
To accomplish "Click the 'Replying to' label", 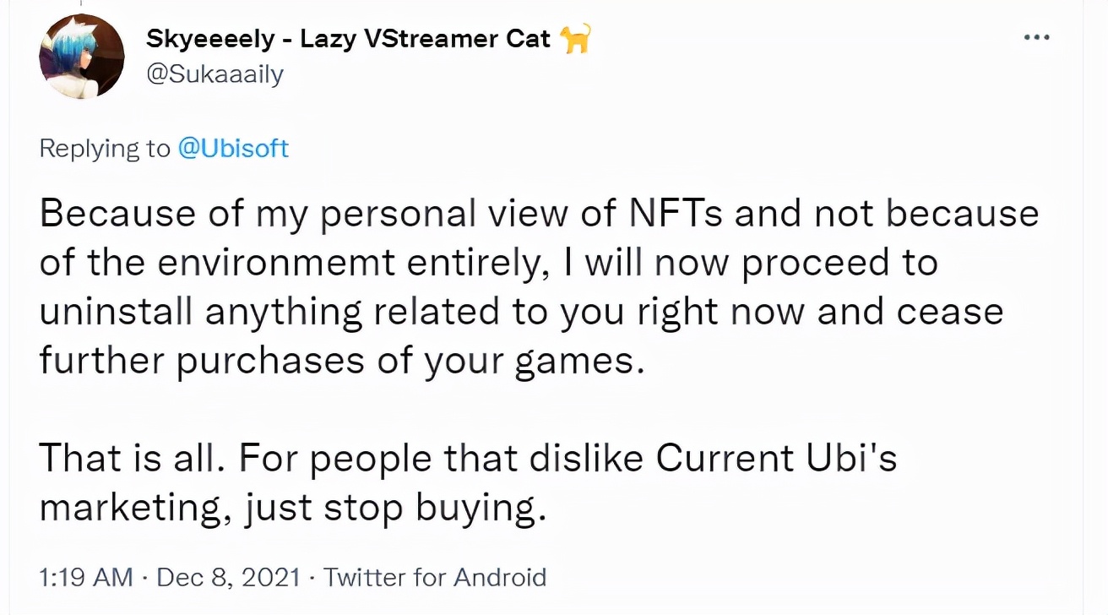I will coord(105,149).
